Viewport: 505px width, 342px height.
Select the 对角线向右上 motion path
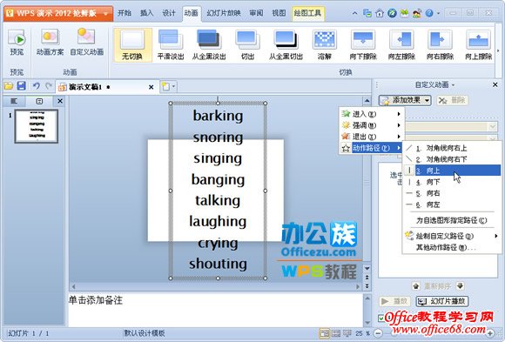pos(452,148)
